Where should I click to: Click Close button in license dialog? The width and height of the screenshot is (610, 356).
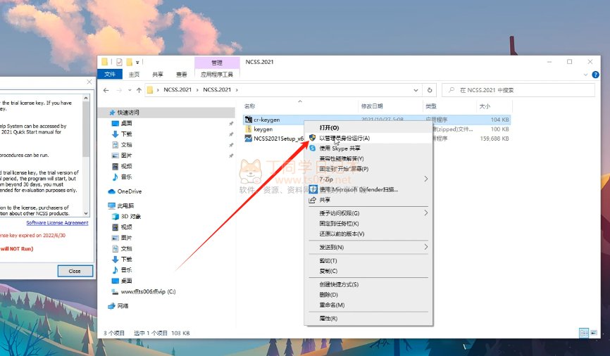click(75, 271)
